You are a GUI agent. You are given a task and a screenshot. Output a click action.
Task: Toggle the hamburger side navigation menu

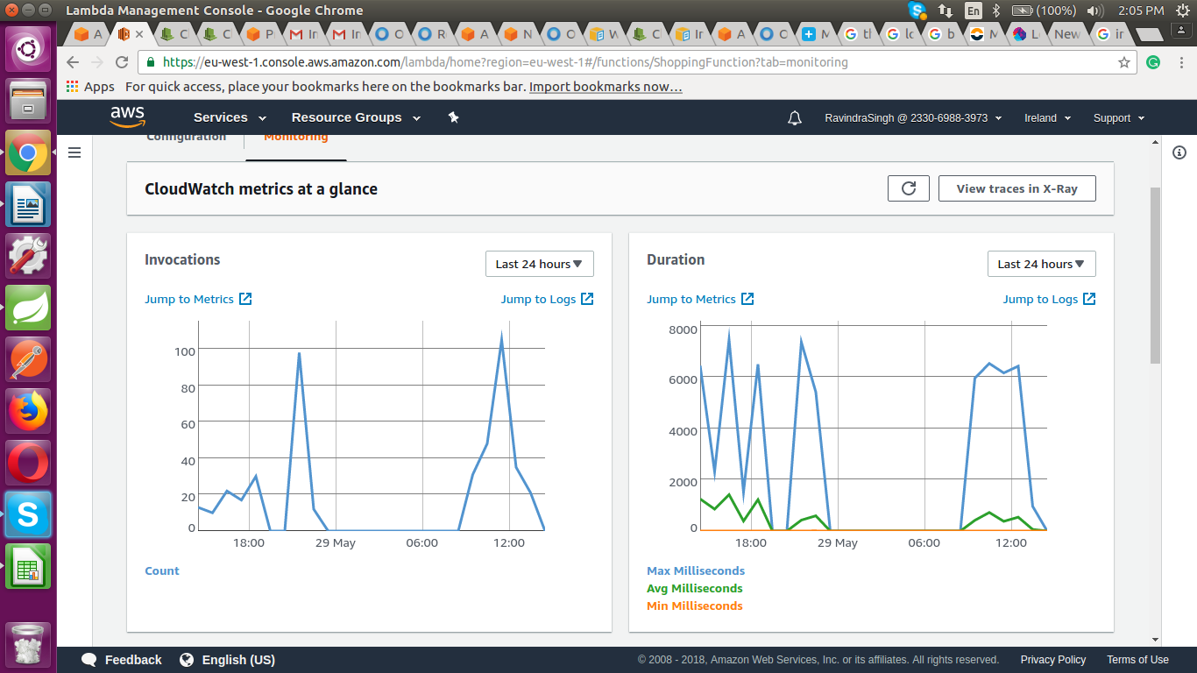(x=74, y=152)
